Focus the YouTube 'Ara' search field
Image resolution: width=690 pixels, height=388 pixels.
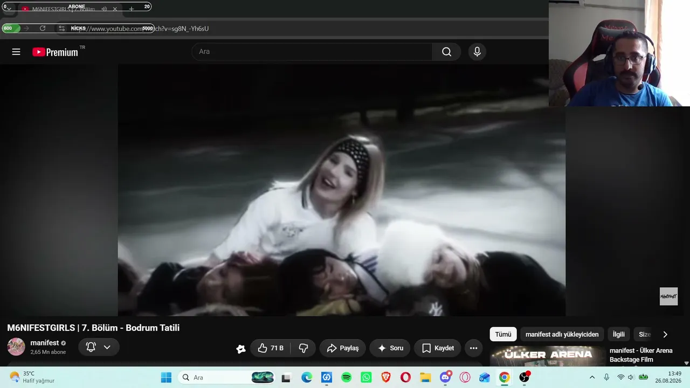pos(313,52)
